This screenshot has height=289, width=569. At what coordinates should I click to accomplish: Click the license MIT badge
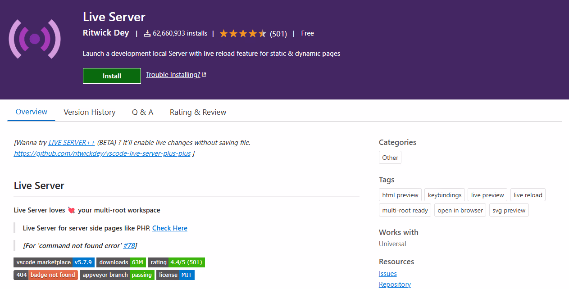coord(175,275)
